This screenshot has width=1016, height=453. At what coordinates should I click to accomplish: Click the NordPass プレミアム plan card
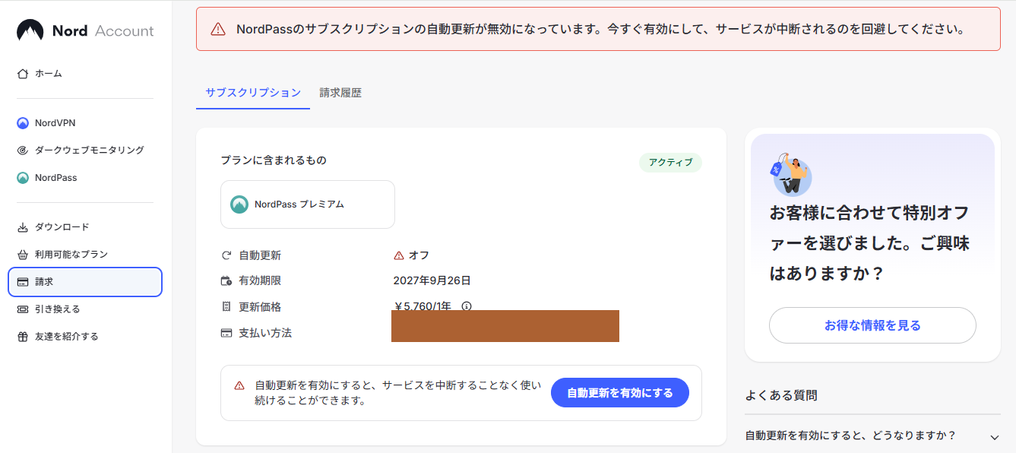(x=308, y=204)
